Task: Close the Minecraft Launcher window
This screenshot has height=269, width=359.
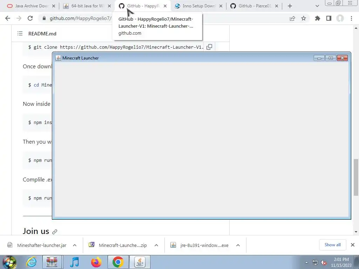Action: 342,58
